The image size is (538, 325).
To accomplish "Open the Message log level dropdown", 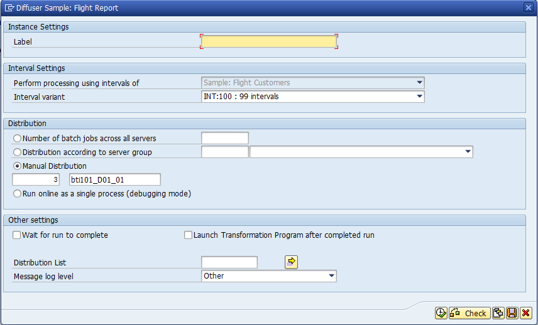I will (x=331, y=276).
